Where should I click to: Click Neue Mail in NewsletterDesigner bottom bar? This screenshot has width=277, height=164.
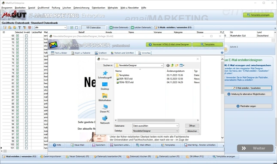[x=77, y=145]
